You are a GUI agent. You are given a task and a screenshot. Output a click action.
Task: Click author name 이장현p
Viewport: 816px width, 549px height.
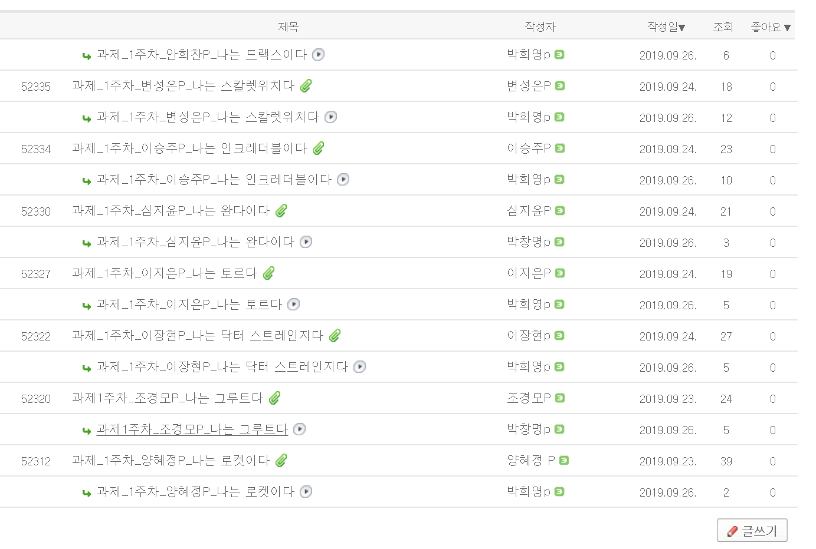click(529, 336)
